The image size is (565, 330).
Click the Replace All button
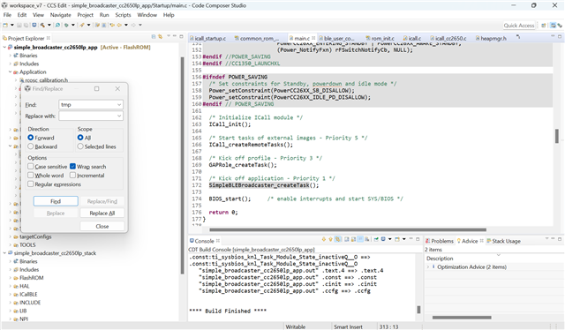102,213
